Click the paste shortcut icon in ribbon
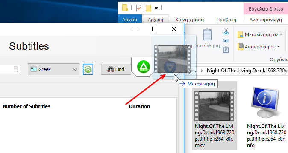This screenshot has width=288, height=153. [226, 50]
